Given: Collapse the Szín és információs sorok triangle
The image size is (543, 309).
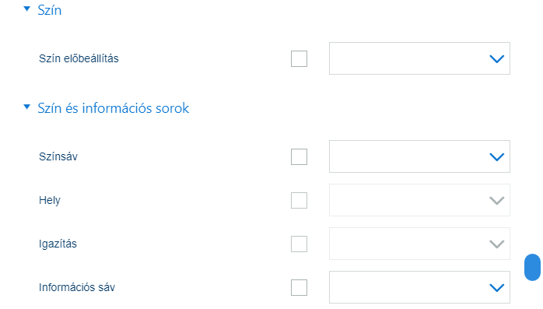Looking at the screenshot, I should (26, 107).
